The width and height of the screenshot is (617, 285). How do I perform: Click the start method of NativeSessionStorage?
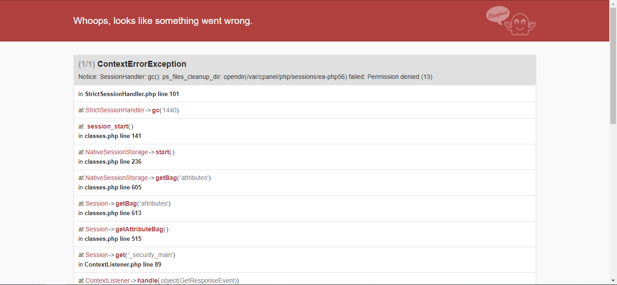pos(162,152)
